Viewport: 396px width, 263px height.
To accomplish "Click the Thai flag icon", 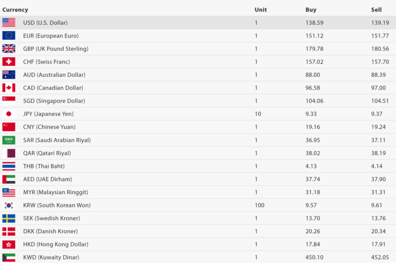I will (x=9, y=166).
